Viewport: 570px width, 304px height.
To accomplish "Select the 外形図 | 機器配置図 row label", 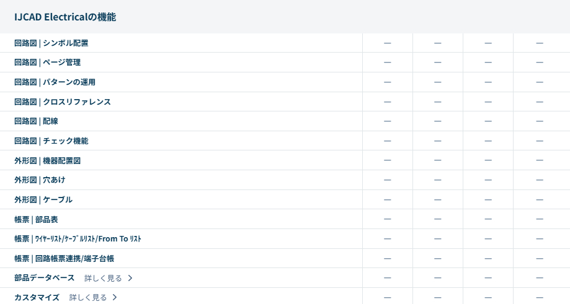I will coord(48,160).
